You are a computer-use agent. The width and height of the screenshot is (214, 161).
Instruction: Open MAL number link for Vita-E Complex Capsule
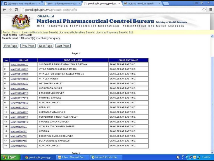click(19, 69)
